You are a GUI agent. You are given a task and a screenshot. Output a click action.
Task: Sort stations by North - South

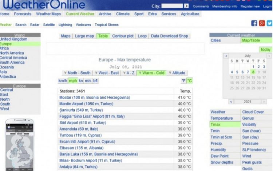(x=77, y=73)
